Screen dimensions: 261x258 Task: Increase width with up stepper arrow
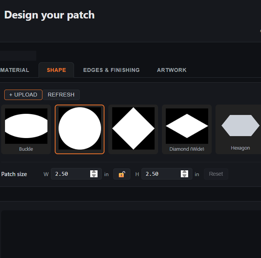tap(94, 172)
